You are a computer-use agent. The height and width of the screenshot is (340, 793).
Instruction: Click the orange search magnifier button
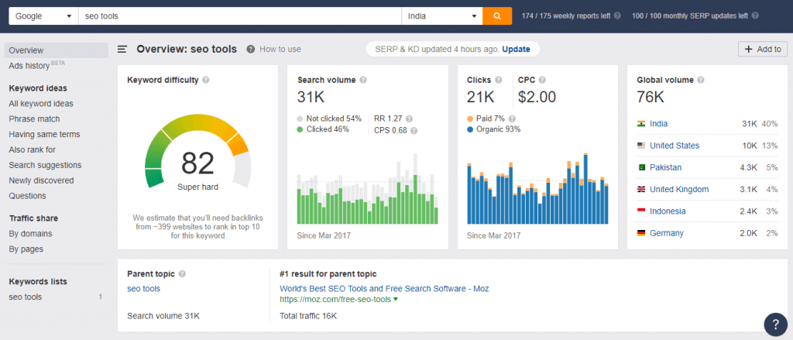[x=497, y=15]
